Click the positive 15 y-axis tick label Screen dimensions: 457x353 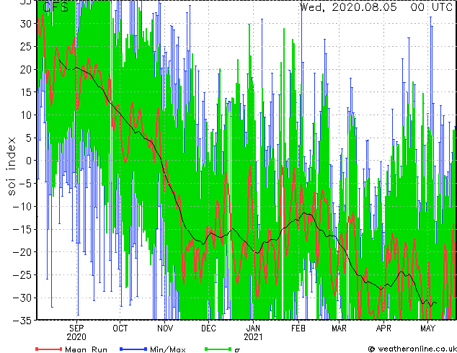[x=26, y=92]
